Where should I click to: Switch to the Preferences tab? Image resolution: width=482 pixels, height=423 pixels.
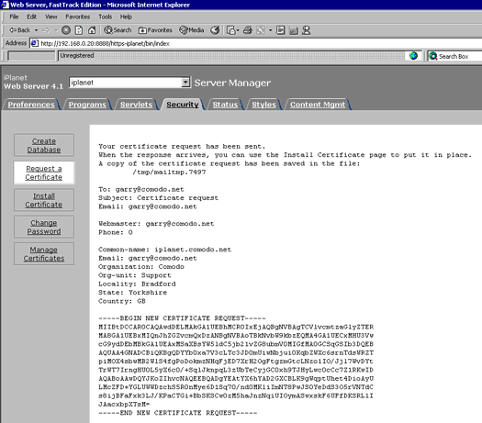click(31, 105)
